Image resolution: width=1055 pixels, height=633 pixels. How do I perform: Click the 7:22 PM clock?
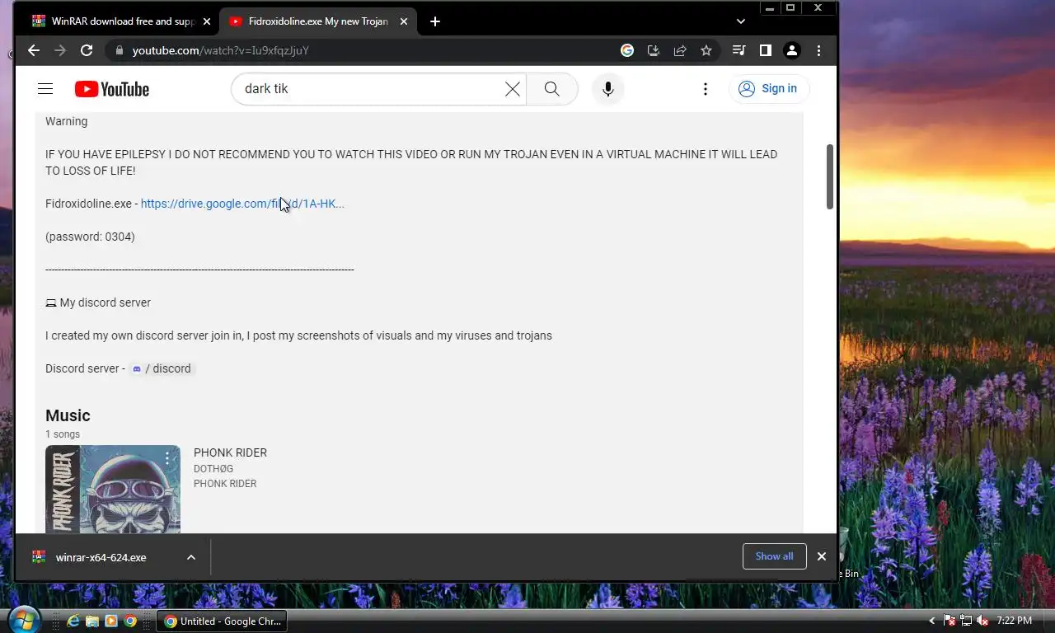[1014, 621]
